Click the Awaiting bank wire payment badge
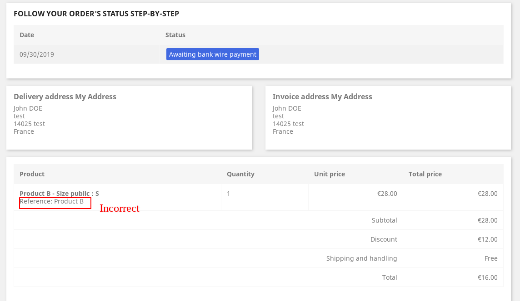 tap(212, 54)
